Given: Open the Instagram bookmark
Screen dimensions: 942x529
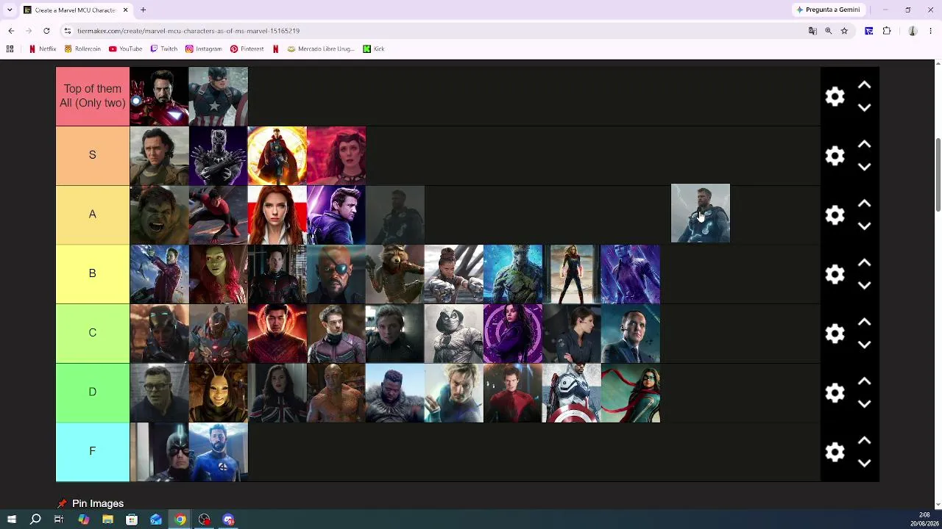Looking at the screenshot, I should (x=204, y=49).
